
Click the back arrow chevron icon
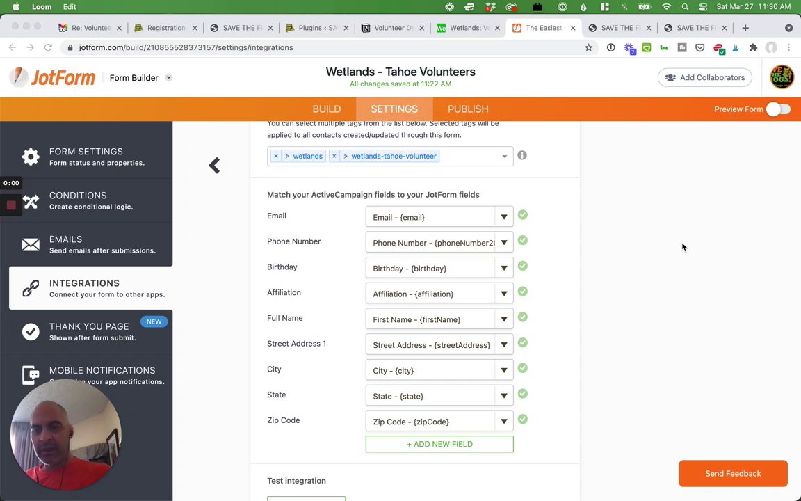pyautogui.click(x=214, y=165)
